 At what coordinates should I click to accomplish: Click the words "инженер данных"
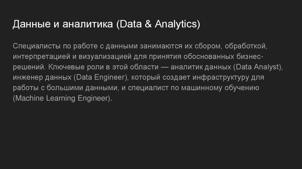[x=42, y=77]
